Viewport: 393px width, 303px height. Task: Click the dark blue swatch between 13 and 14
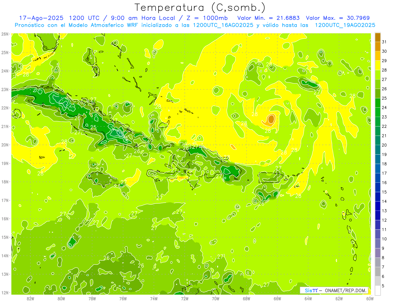coord(378,206)
